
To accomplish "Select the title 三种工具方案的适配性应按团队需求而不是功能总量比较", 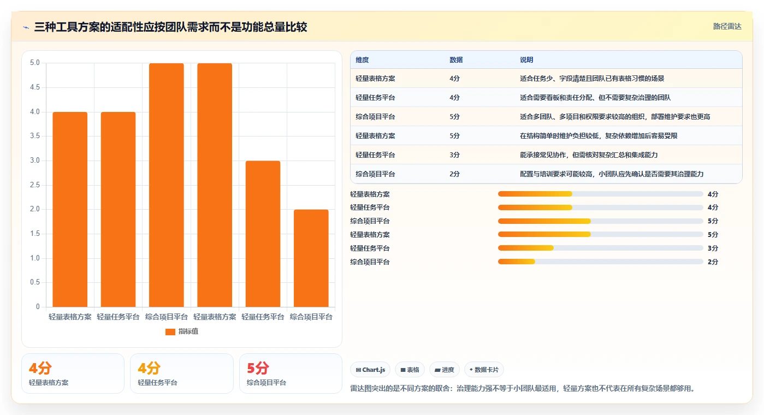I will [x=170, y=27].
